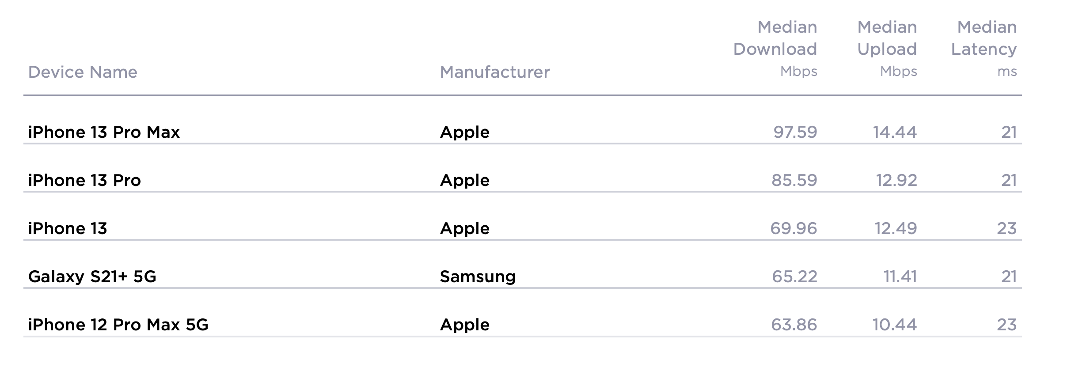Select the iPhone 13 Pro device name
Image resolution: width=1071 pixels, height=386 pixels.
pos(84,180)
